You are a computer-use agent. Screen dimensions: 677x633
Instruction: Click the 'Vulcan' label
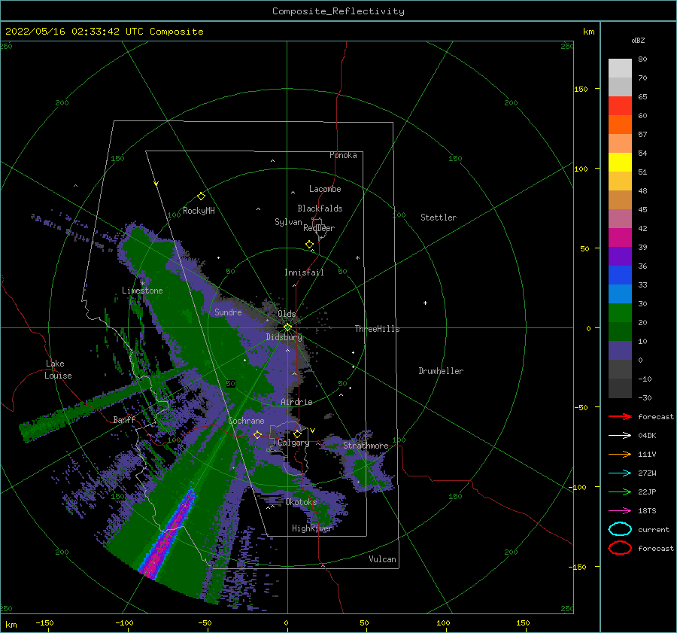(383, 559)
